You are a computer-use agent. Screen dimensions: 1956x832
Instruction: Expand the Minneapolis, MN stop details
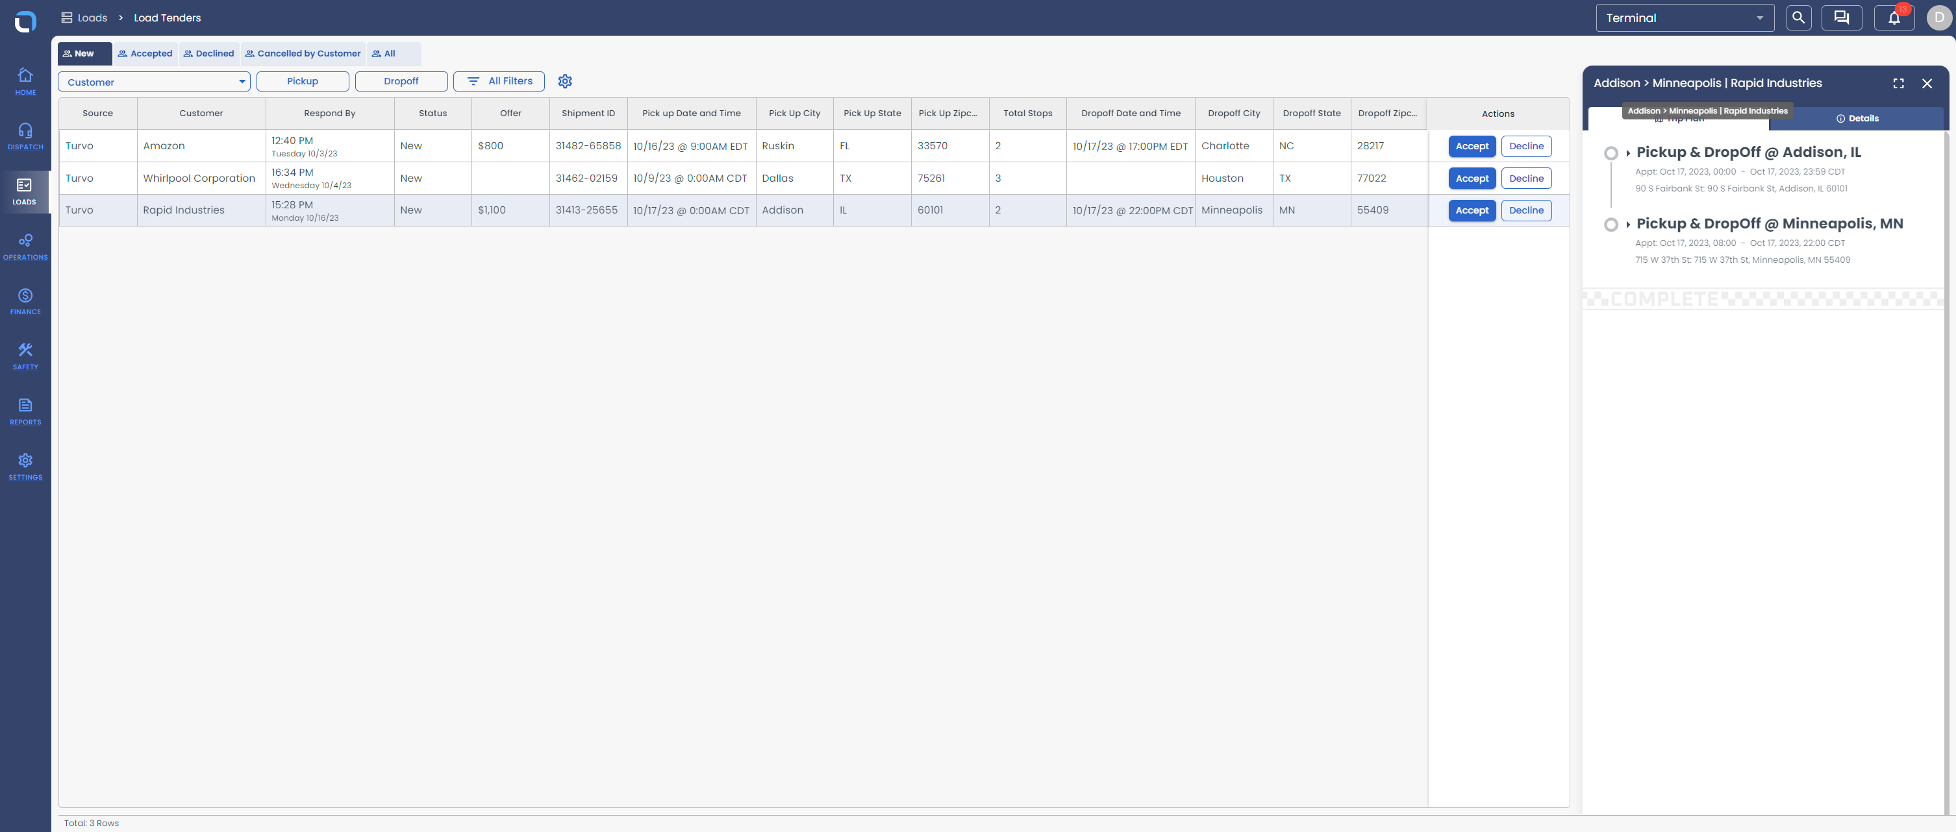(x=1628, y=225)
